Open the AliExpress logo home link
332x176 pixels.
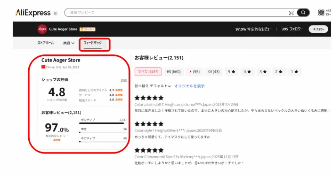(33, 13)
